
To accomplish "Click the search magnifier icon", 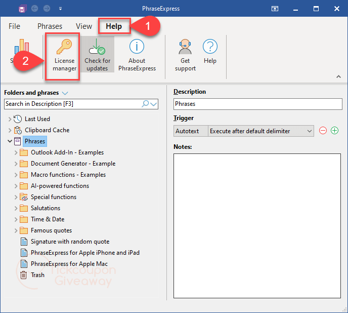I will pos(145,104).
